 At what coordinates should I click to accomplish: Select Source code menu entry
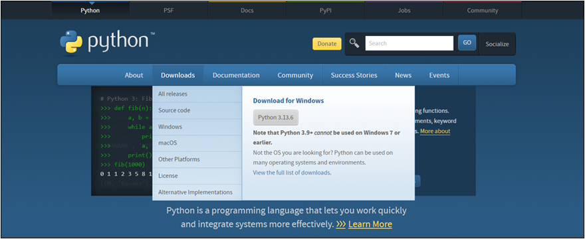197,110
